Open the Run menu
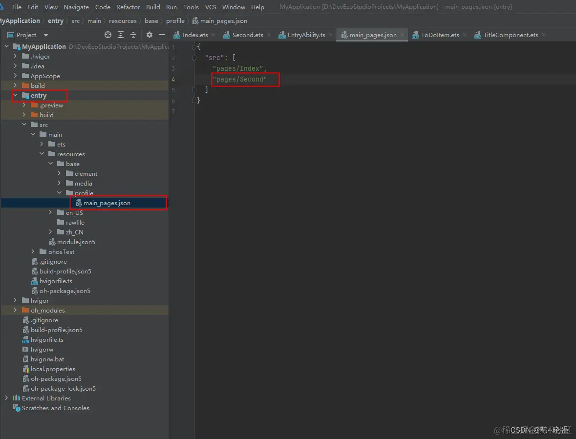The height and width of the screenshot is (439, 576). coord(171,7)
